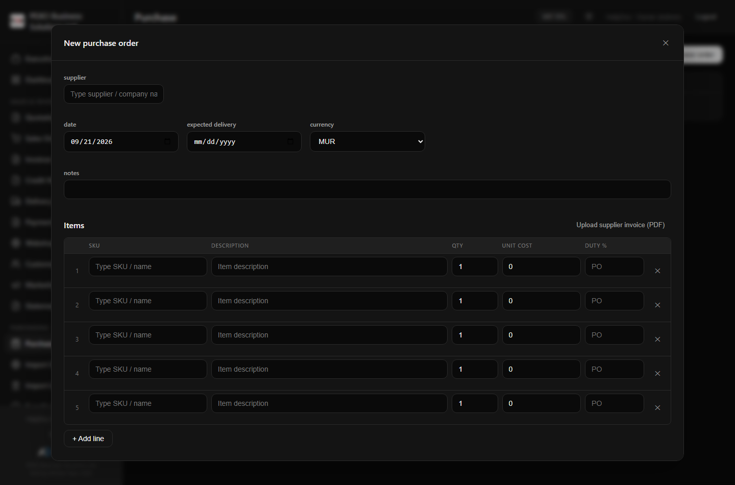Remove item line 2 with its X icon
Image resolution: width=735 pixels, height=485 pixels.
coord(657,305)
